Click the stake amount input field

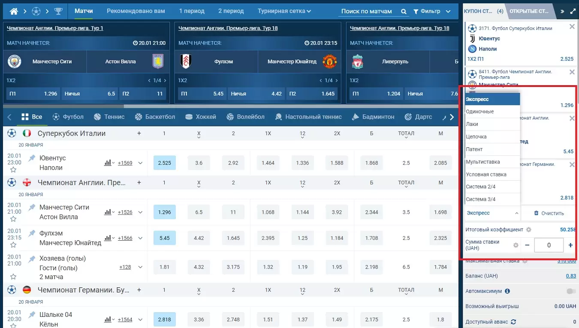point(549,245)
